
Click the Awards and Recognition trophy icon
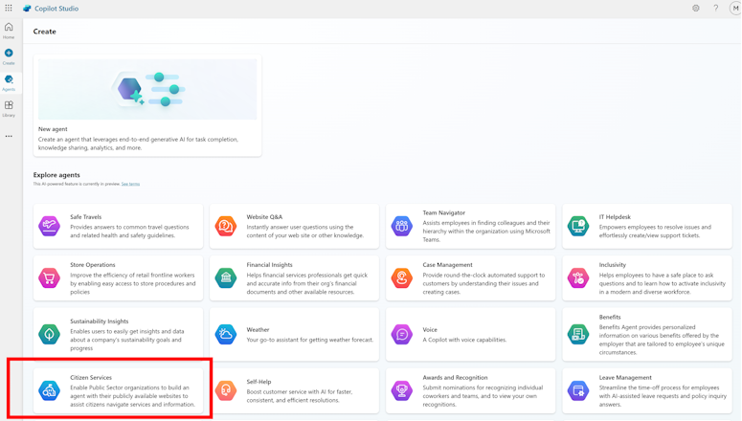pos(402,390)
